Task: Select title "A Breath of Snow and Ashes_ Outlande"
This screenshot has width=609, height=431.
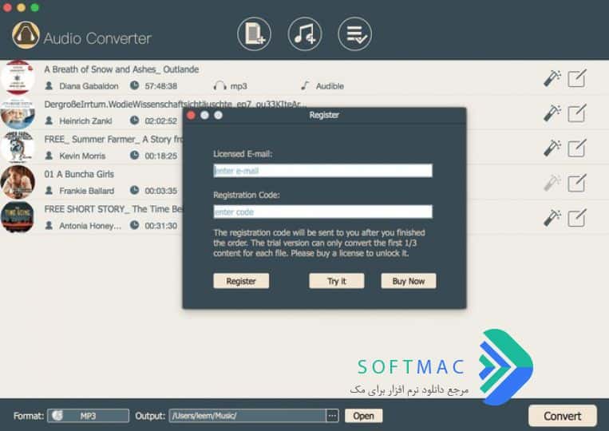Action: tap(121, 69)
